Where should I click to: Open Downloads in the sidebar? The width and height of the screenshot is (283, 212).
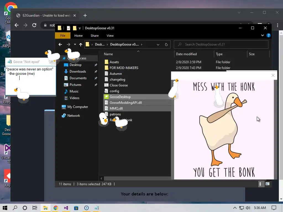78,71
